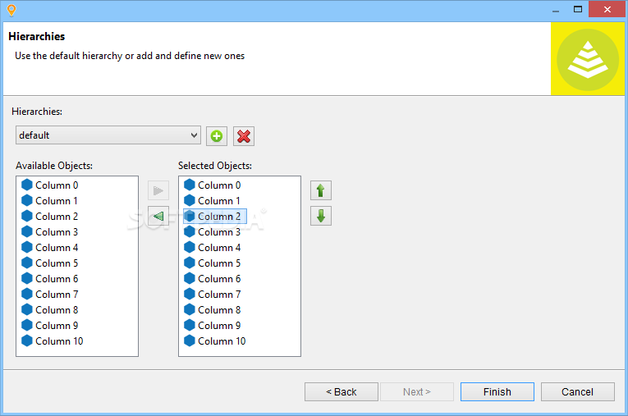This screenshot has height=416, width=628.
Task: Select Column 3 in Available Objects
Action: pyautogui.click(x=50, y=232)
